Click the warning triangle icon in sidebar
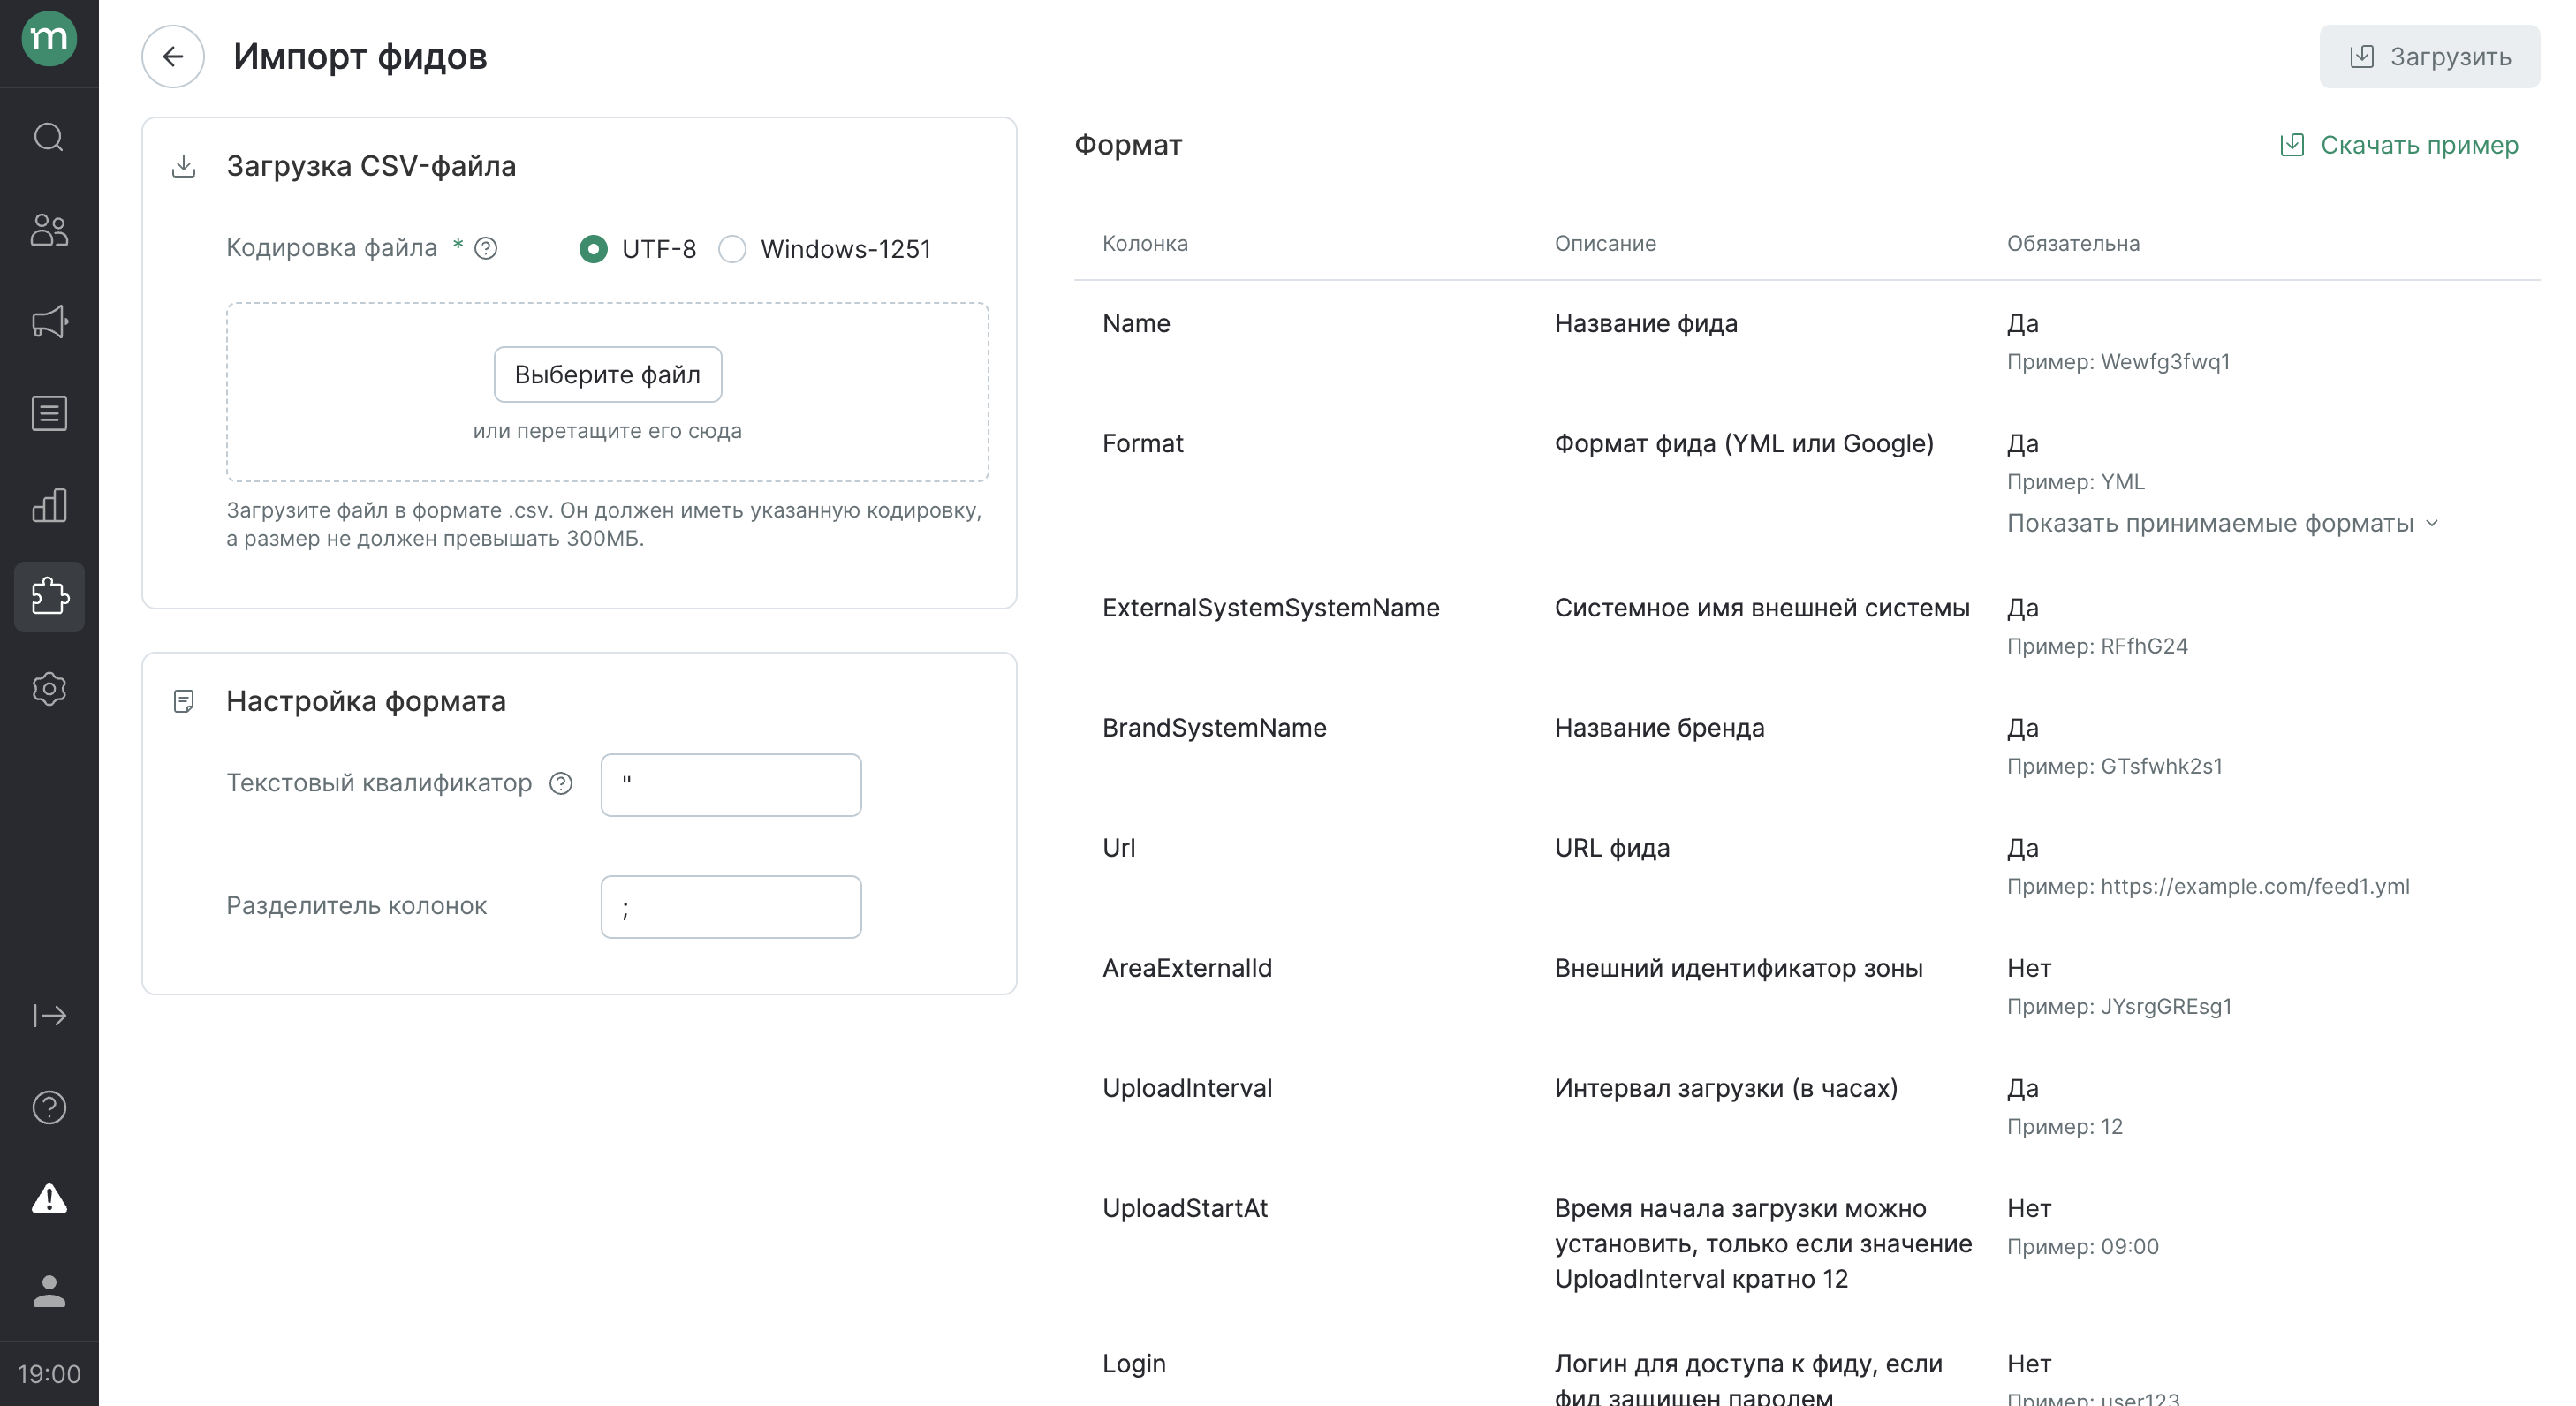 49,1198
